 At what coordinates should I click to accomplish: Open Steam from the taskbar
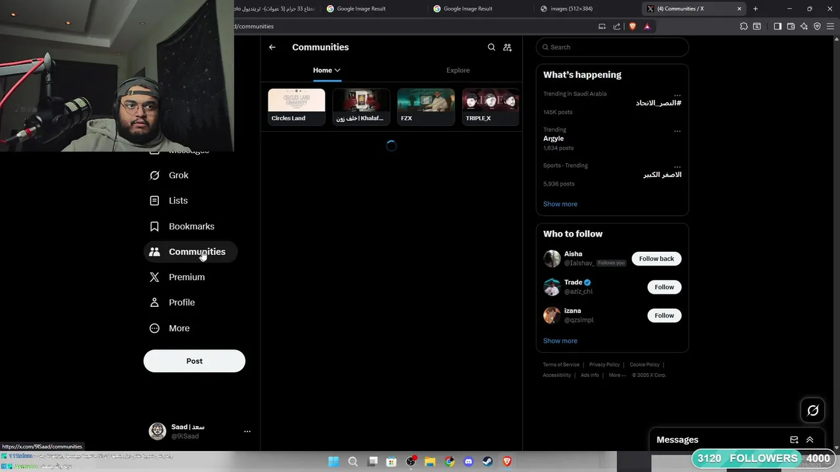488,462
